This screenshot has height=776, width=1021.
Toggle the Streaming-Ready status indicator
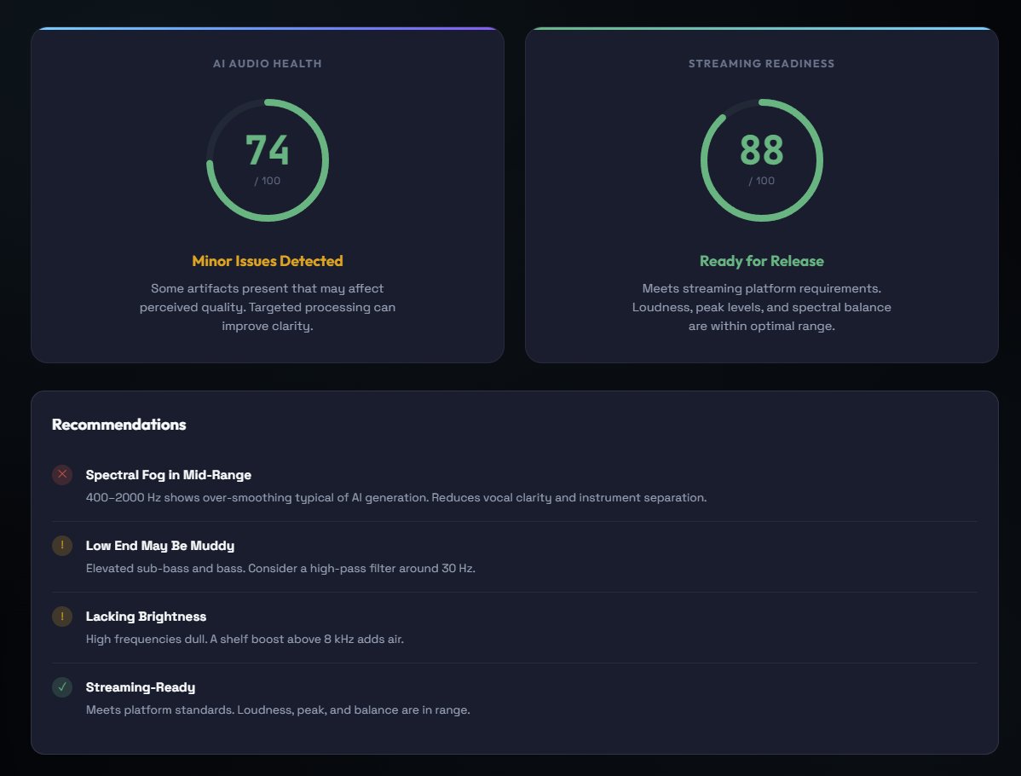(141, 687)
